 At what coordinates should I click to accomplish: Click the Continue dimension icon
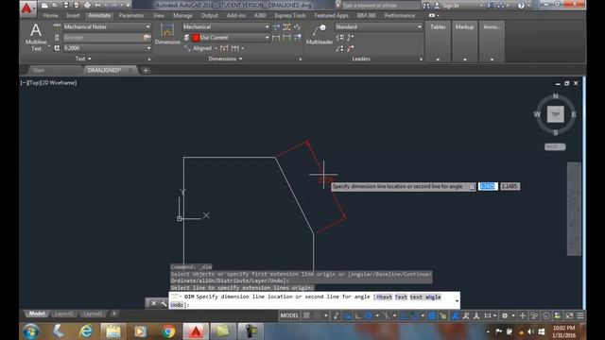[x=235, y=48]
